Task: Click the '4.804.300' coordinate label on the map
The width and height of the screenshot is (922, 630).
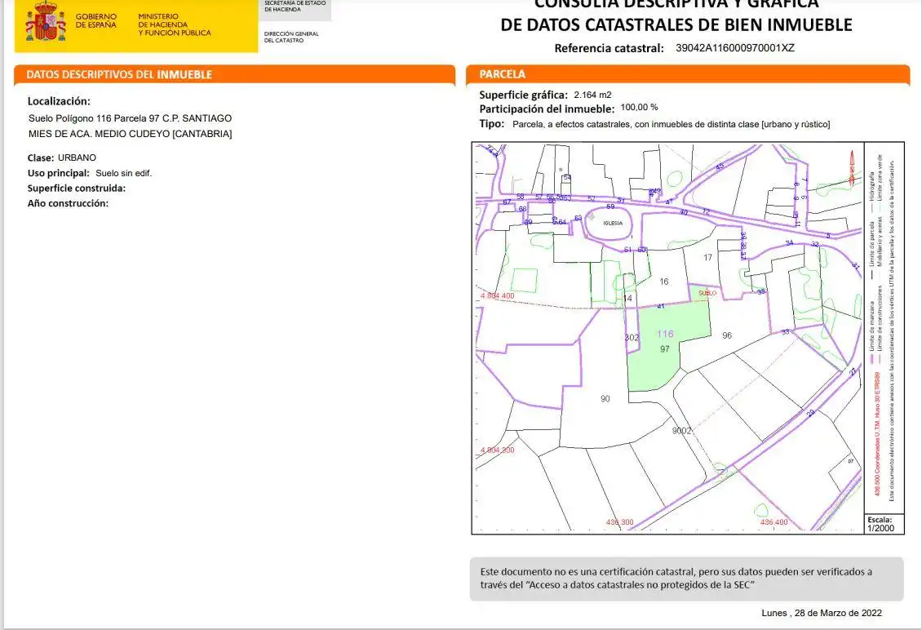Action: click(498, 450)
